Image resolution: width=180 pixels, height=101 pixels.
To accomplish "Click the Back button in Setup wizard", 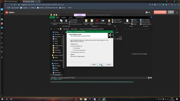I will click(94, 65).
